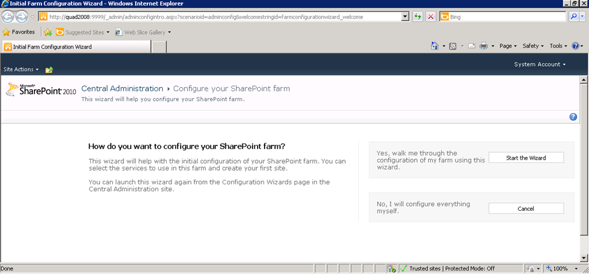The width and height of the screenshot is (589, 274).
Task: Click the browser Help question icon
Action: (575, 46)
